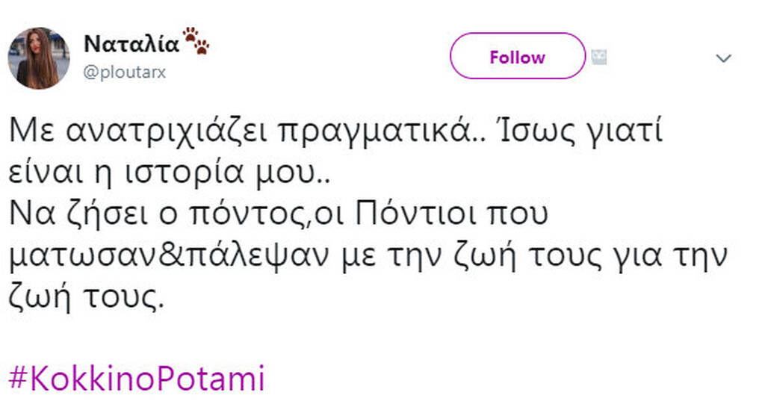Open the Ναταλία display name link
Screen dimensions: 765x419
click(131, 44)
